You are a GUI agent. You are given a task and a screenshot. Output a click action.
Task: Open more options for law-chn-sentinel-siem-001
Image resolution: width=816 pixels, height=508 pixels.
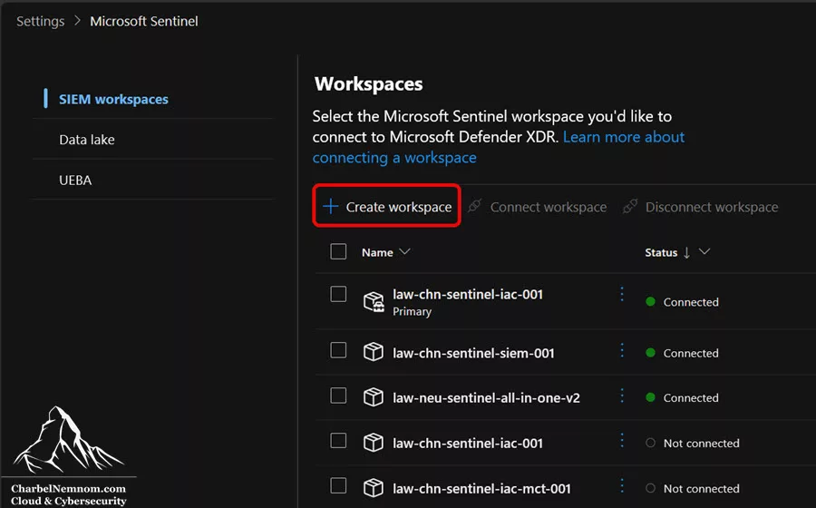coord(622,350)
